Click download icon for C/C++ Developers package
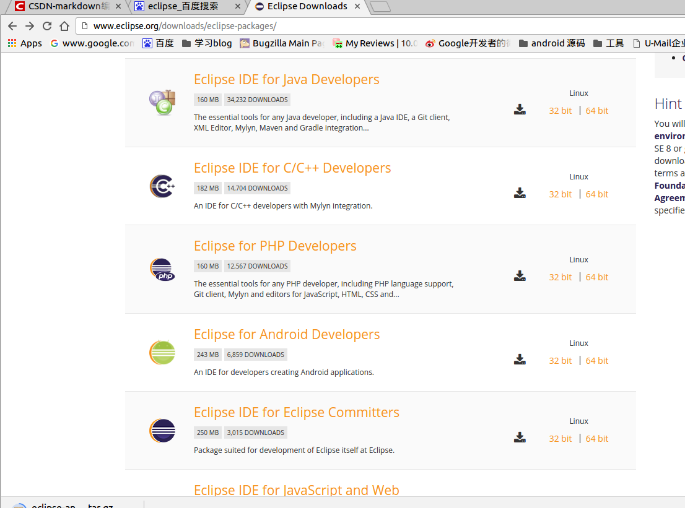Viewport: 685px width, 508px height. [520, 193]
